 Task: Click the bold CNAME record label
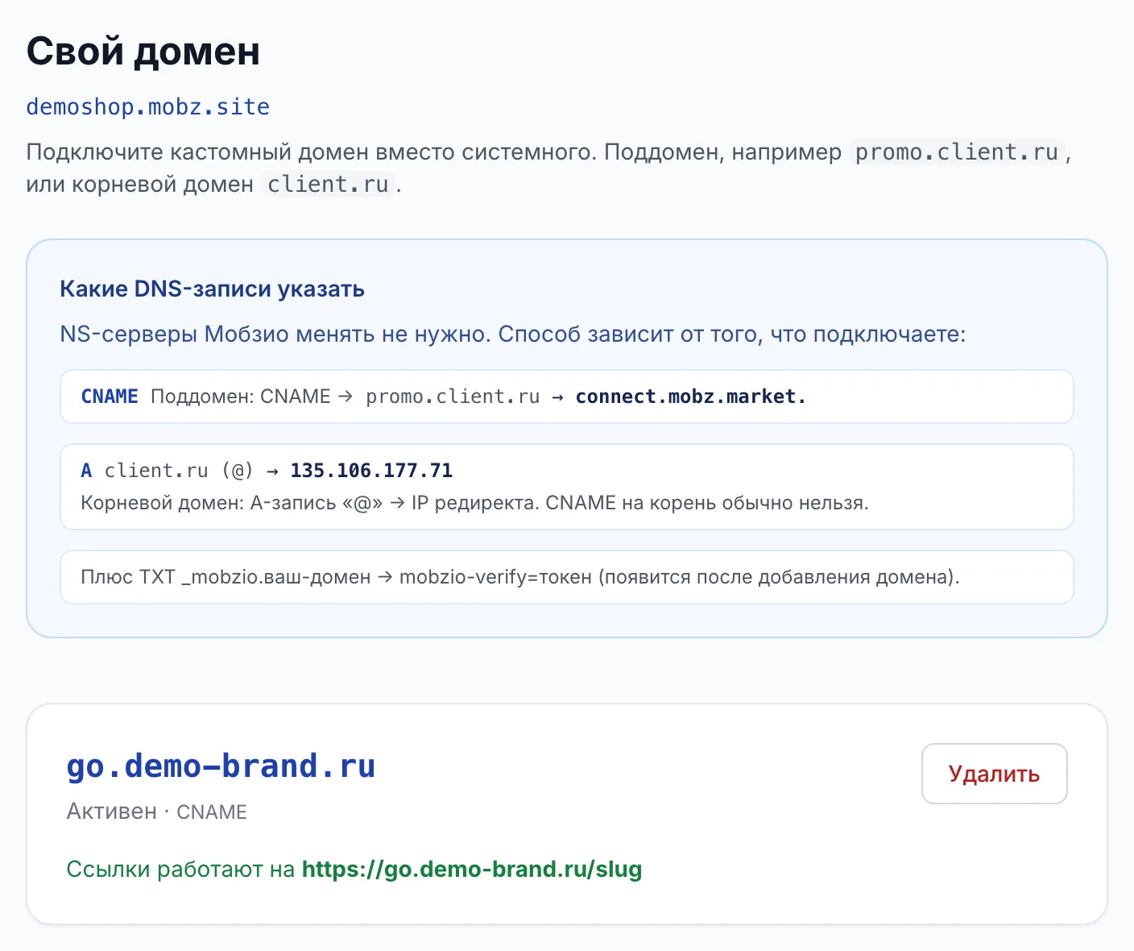click(x=110, y=397)
